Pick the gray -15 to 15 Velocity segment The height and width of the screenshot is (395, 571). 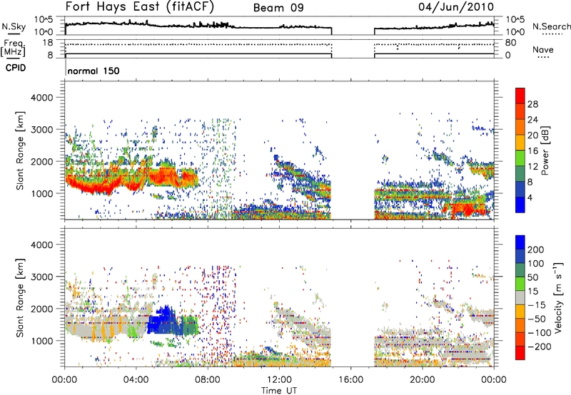click(520, 298)
